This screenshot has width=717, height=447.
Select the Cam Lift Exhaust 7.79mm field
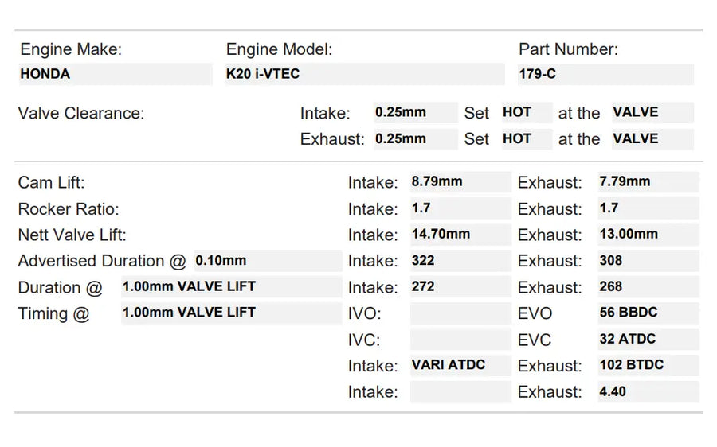(648, 181)
